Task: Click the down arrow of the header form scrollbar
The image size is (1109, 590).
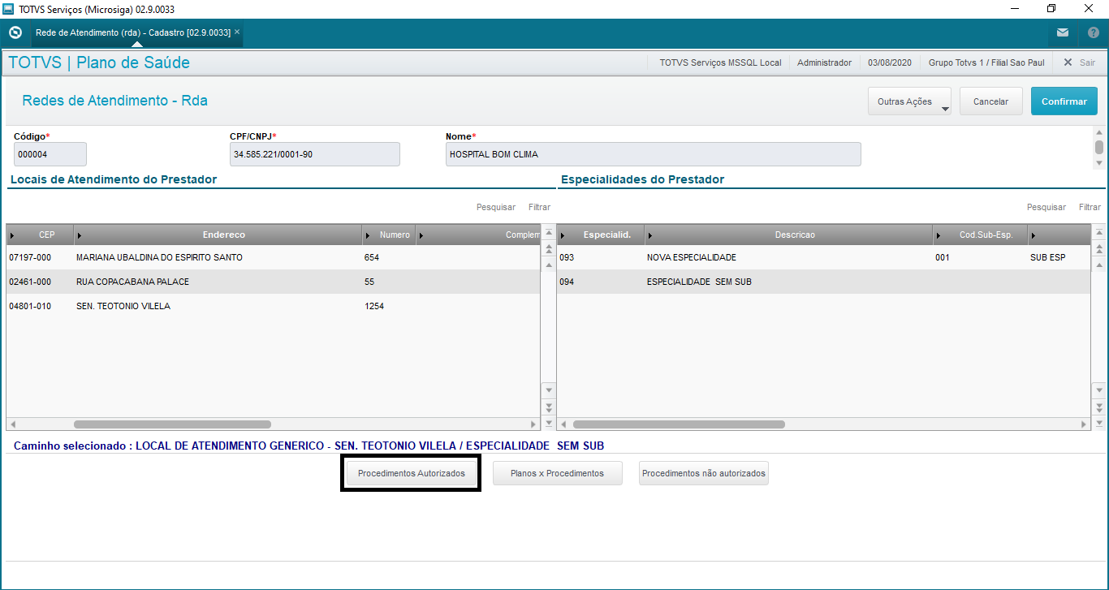Action: [x=1099, y=162]
